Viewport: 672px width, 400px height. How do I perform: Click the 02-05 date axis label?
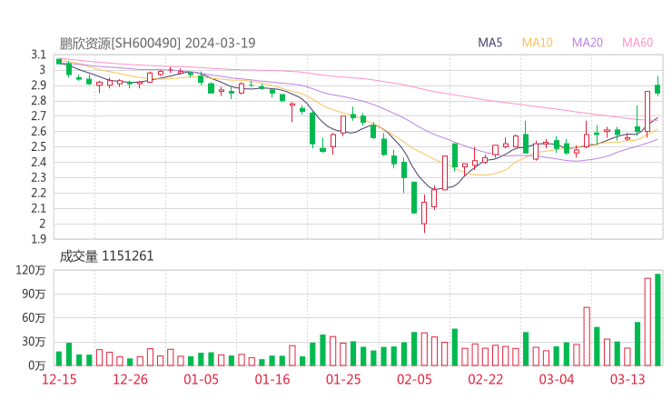[414, 379]
